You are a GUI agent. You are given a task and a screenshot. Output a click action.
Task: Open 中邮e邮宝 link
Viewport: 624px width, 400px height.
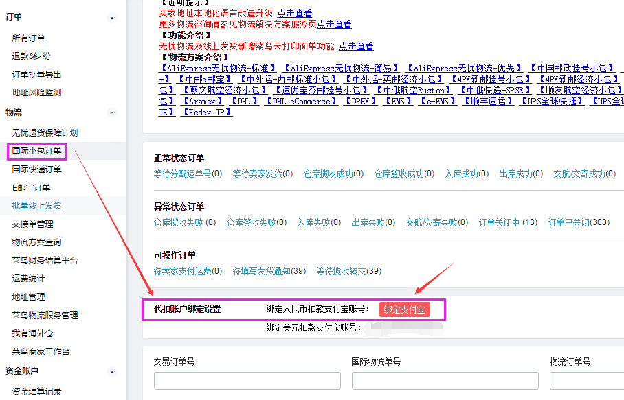point(205,79)
